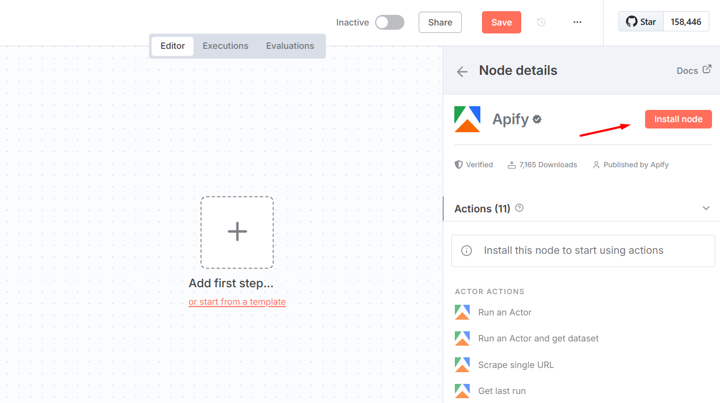Toggle the Inactive workflow switch

coord(389,22)
